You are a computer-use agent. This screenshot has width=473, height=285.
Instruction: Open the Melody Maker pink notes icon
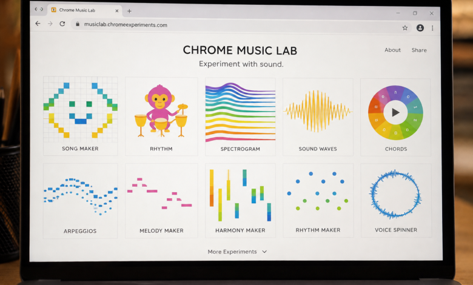click(159, 193)
